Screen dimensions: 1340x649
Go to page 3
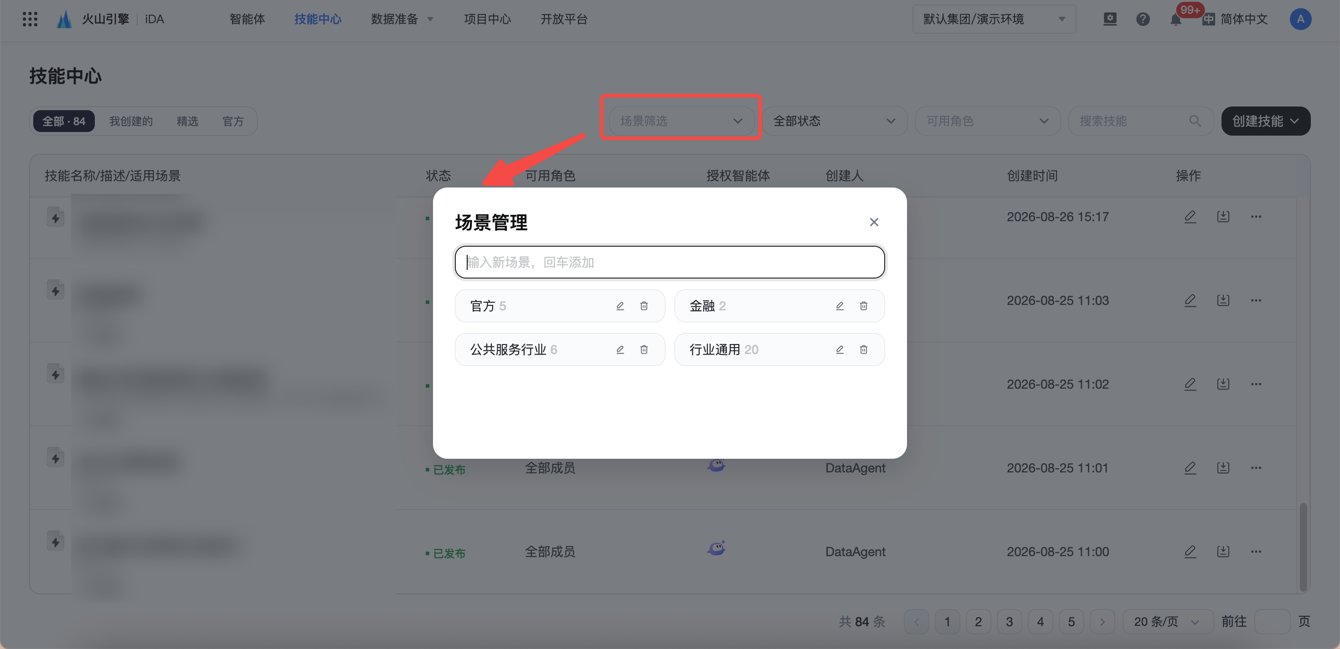pyautogui.click(x=1009, y=621)
